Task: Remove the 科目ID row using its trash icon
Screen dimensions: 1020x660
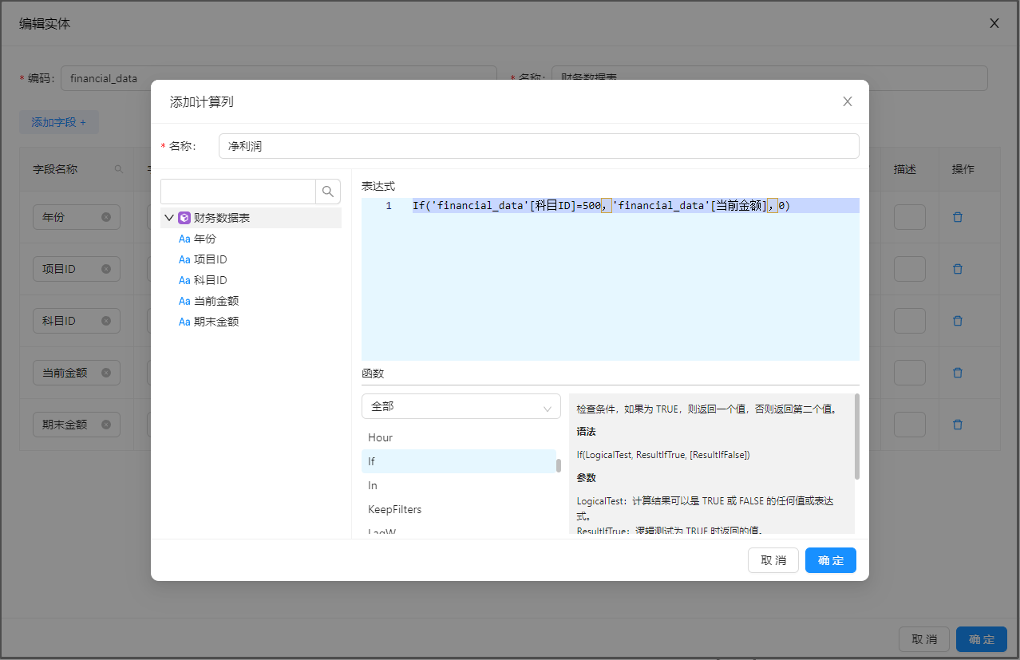Action: (x=958, y=321)
